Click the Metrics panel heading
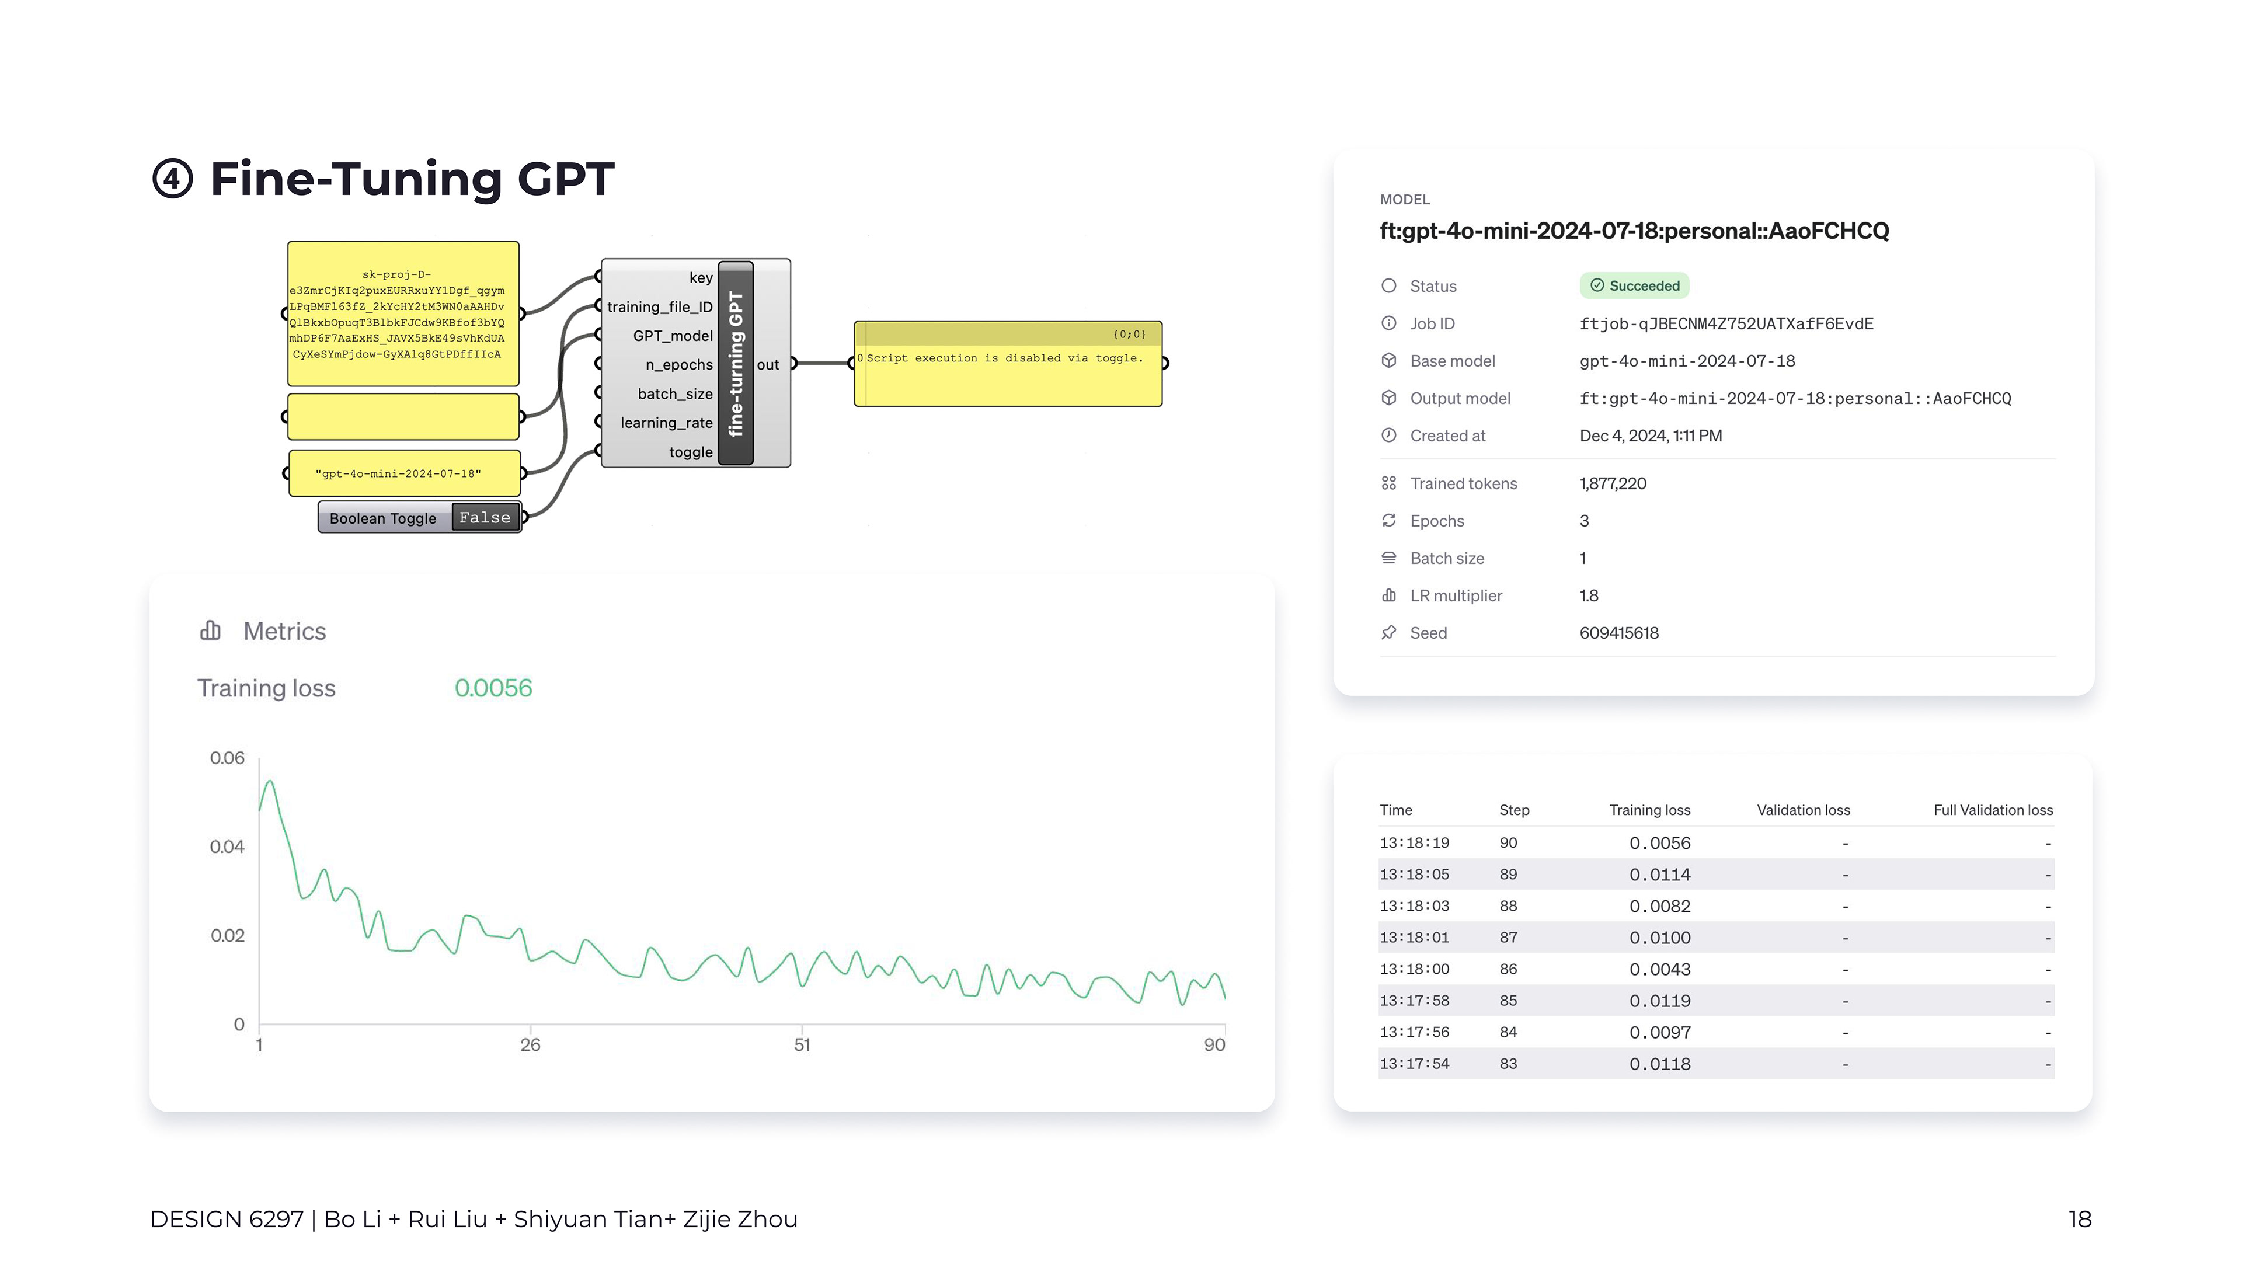This screenshot has height=1261, width=2242. 284,631
